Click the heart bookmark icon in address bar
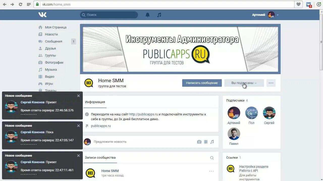 (x=299, y=4)
